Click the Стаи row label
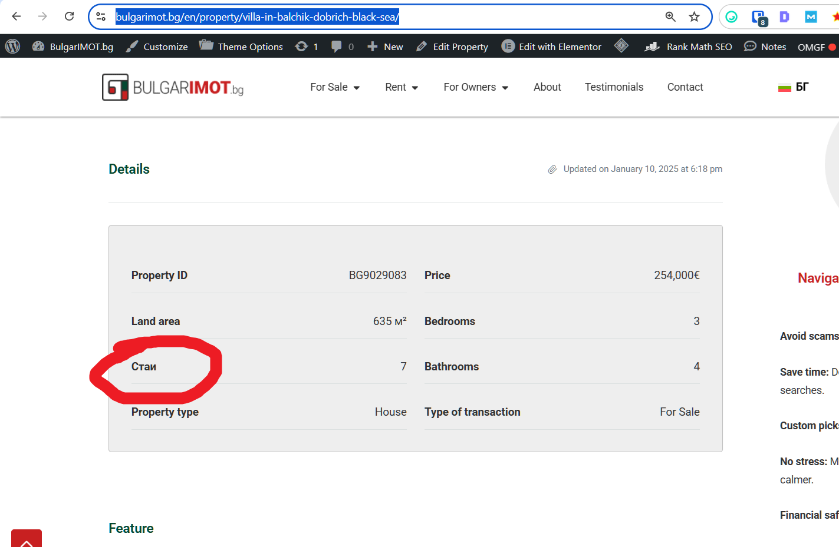 tap(144, 366)
